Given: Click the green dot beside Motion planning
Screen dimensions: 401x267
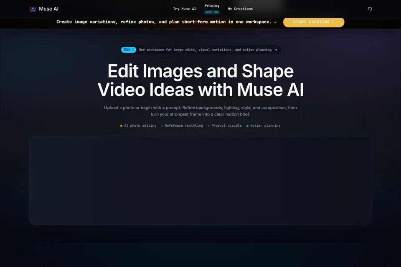Looking at the screenshot, I should (247, 126).
